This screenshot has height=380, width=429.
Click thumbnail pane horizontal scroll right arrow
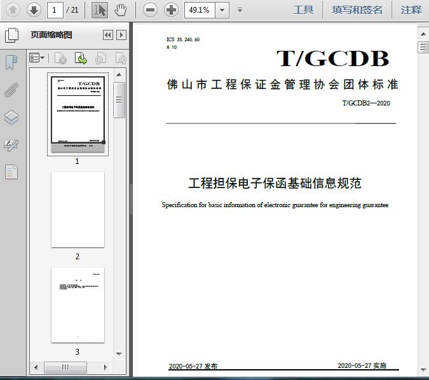tap(106, 367)
